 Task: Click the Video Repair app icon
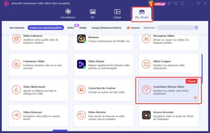[81, 64]
